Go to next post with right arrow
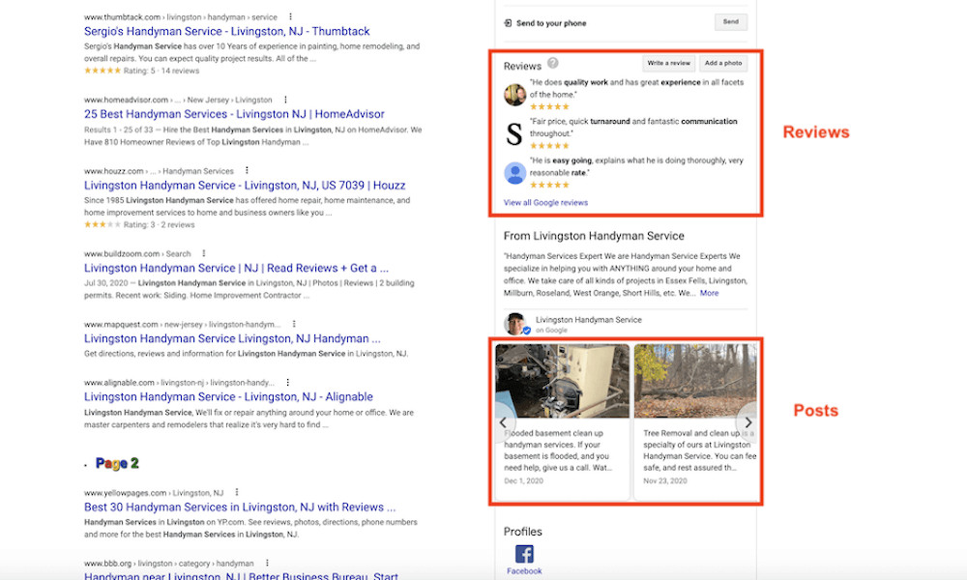 tap(747, 422)
